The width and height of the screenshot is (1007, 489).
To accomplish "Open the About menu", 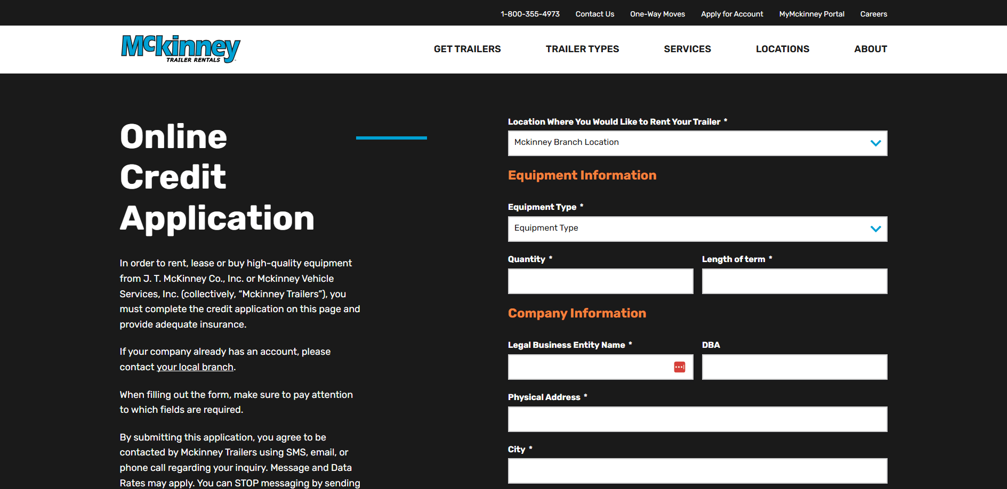I will tap(870, 49).
